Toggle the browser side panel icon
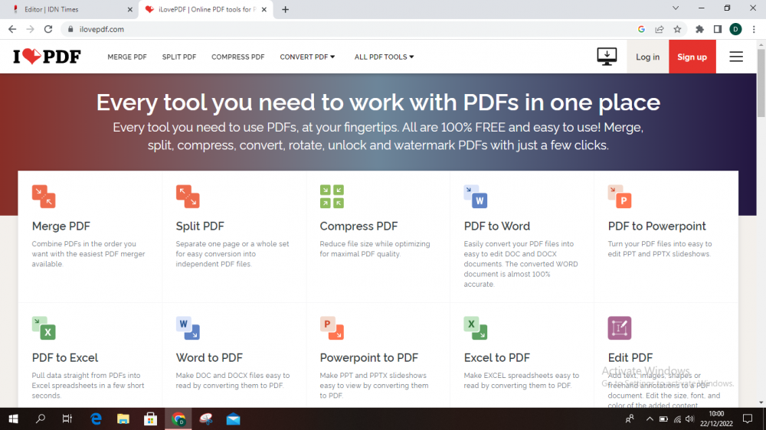 [x=718, y=29]
